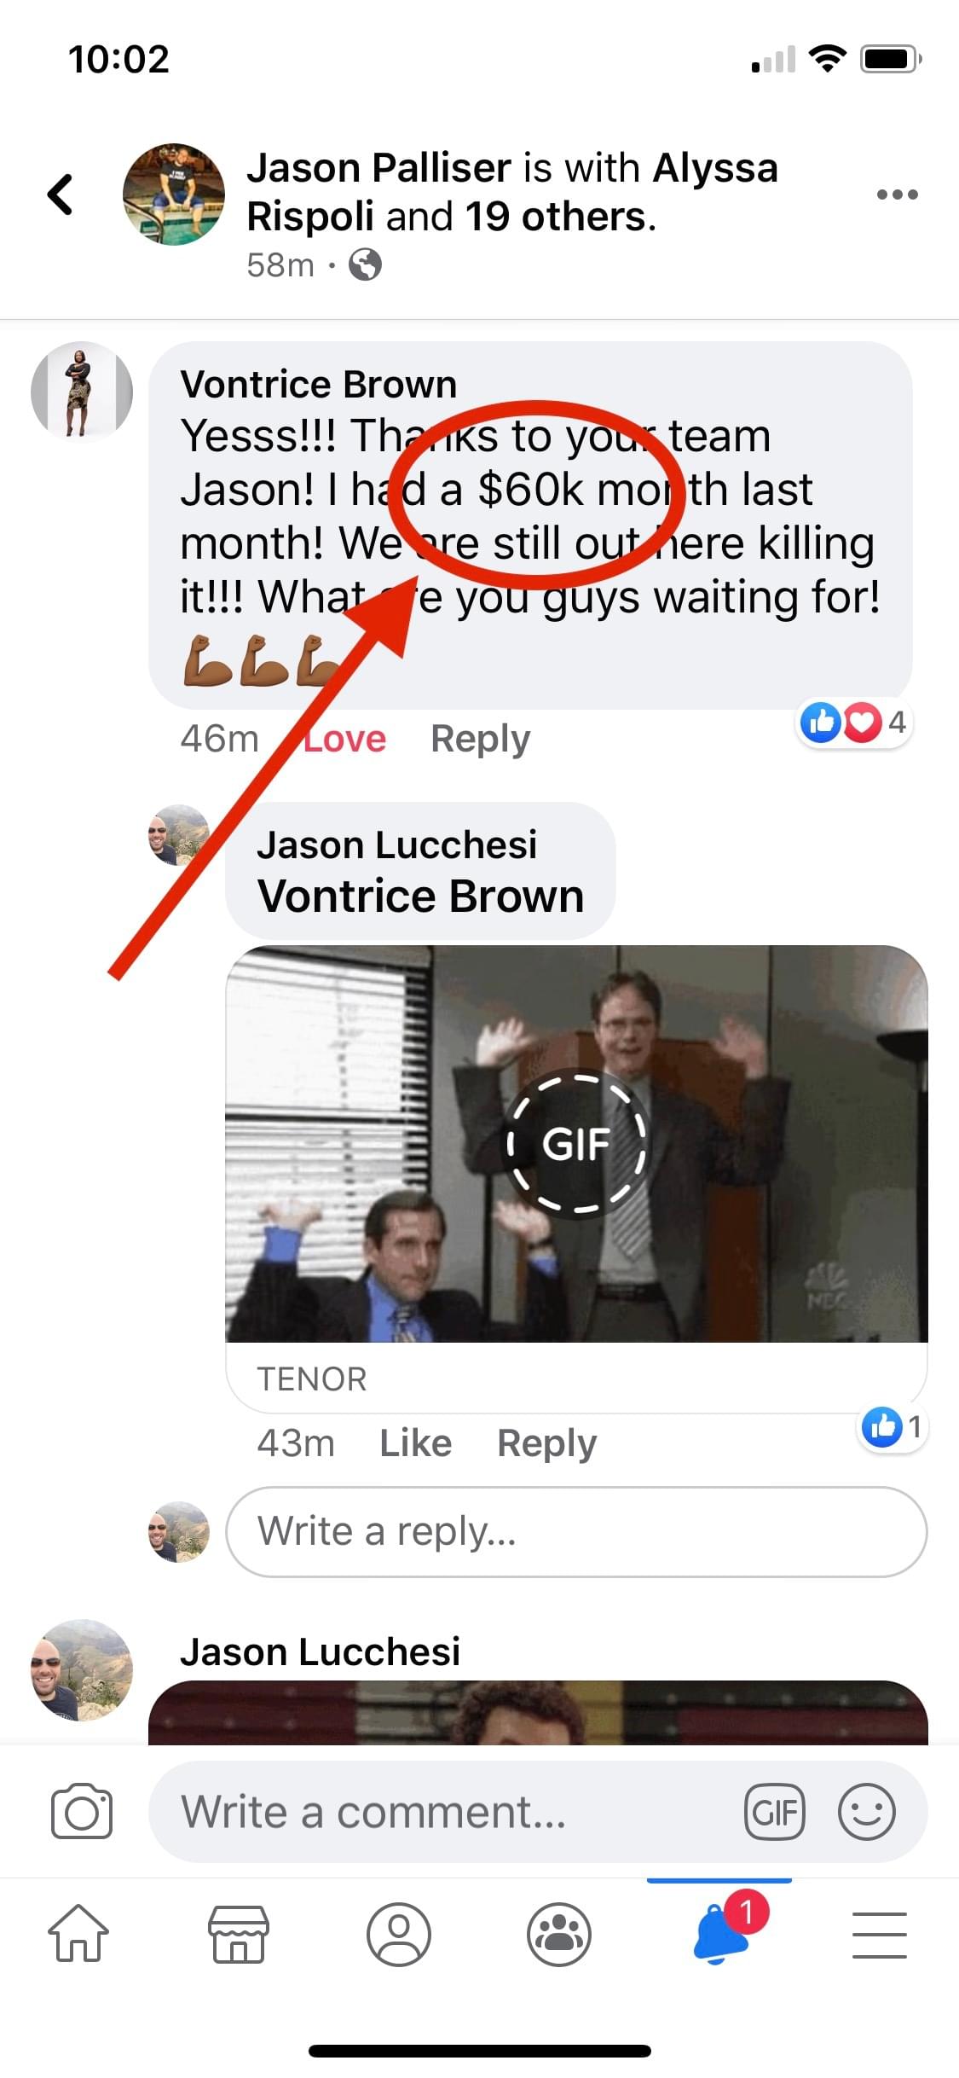Open the Groups tab icon
The width and height of the screenshot is (959, 2078).
(x=559, y=1934)
